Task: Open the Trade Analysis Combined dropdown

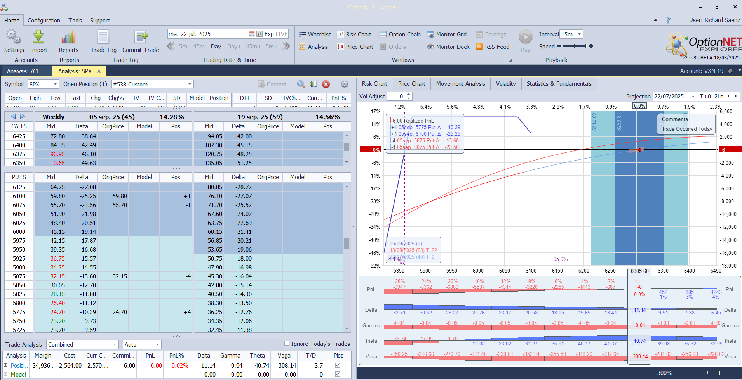Action: point(115,344)
